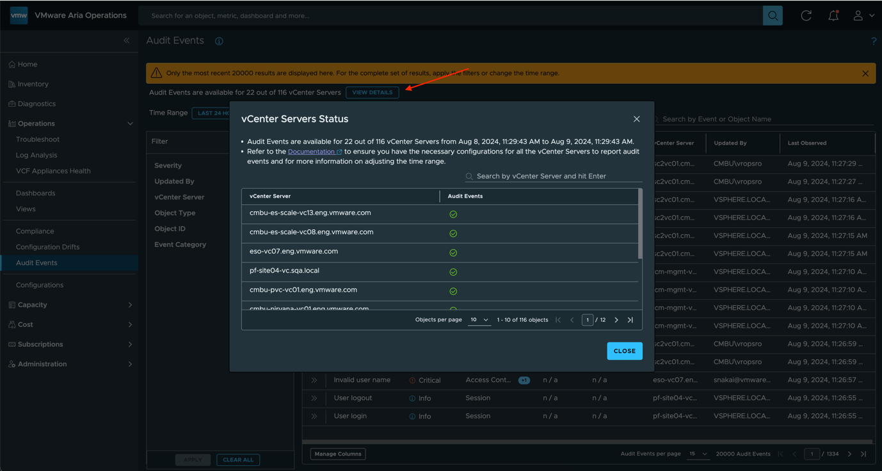This screenshot has height=471, width=882.
Task: Sort by Last Observed column header
Action: pyautogui.click(x=807, y=143)
